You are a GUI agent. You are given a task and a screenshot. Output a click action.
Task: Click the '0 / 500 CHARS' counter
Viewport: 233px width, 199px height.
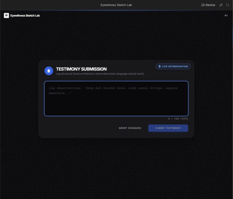pyautogui.click(x=178, y=118)
